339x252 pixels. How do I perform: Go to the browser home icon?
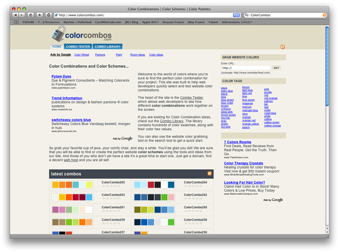[49, 15]
